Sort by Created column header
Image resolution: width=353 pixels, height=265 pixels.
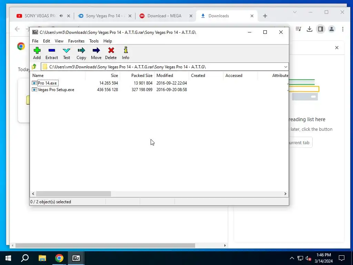[206, 76]
